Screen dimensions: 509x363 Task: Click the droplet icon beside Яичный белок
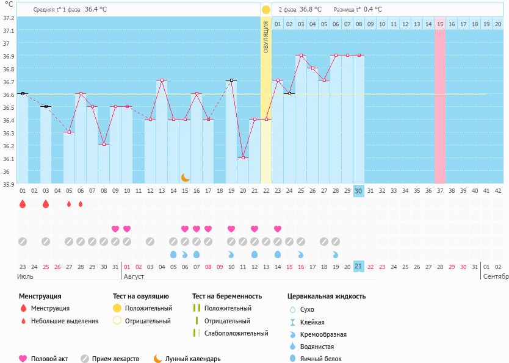pos(292,359)
